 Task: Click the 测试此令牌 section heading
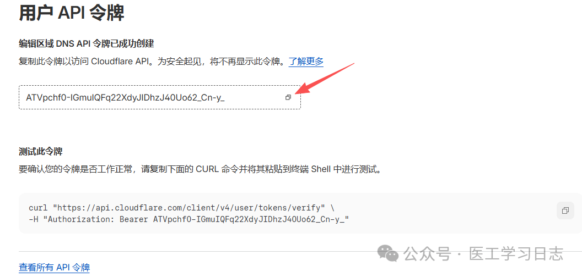click(40, 152)
